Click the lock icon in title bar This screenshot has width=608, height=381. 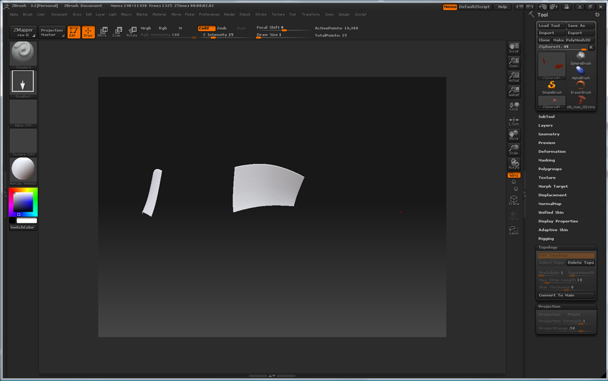(566, 7)
